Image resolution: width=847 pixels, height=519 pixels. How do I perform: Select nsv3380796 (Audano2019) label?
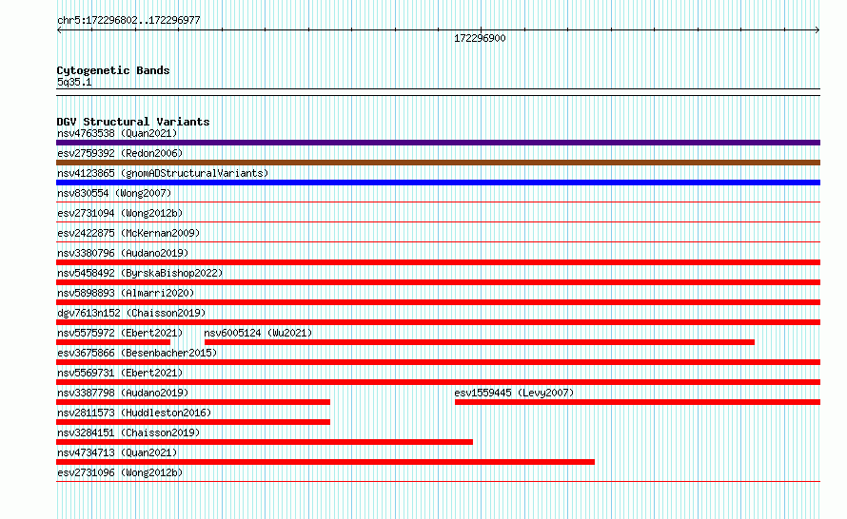pos(123,253)
